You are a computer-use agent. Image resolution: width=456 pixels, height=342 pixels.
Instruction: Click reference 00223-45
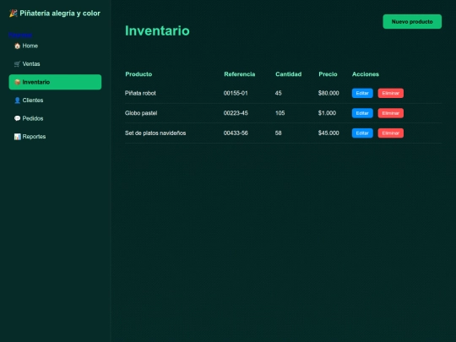[236, 113]
